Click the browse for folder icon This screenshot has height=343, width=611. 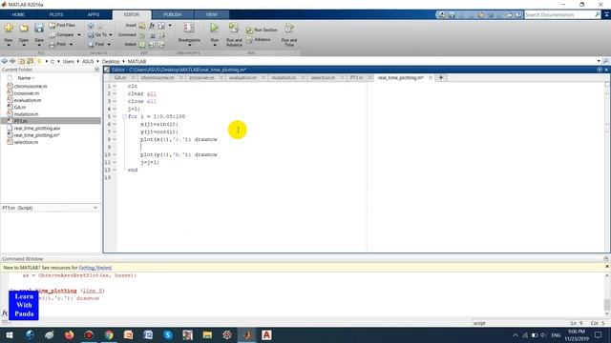coord(30,61)
